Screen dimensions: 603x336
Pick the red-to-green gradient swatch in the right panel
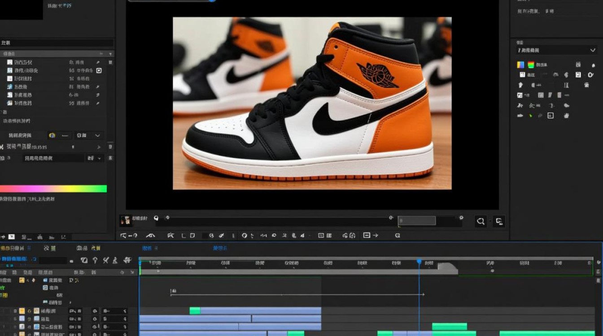(531, 65)
